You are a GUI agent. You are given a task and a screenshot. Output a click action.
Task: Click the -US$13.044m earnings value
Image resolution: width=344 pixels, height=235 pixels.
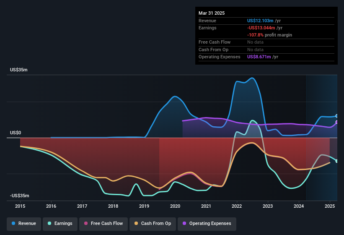click(x=261, y=28)
